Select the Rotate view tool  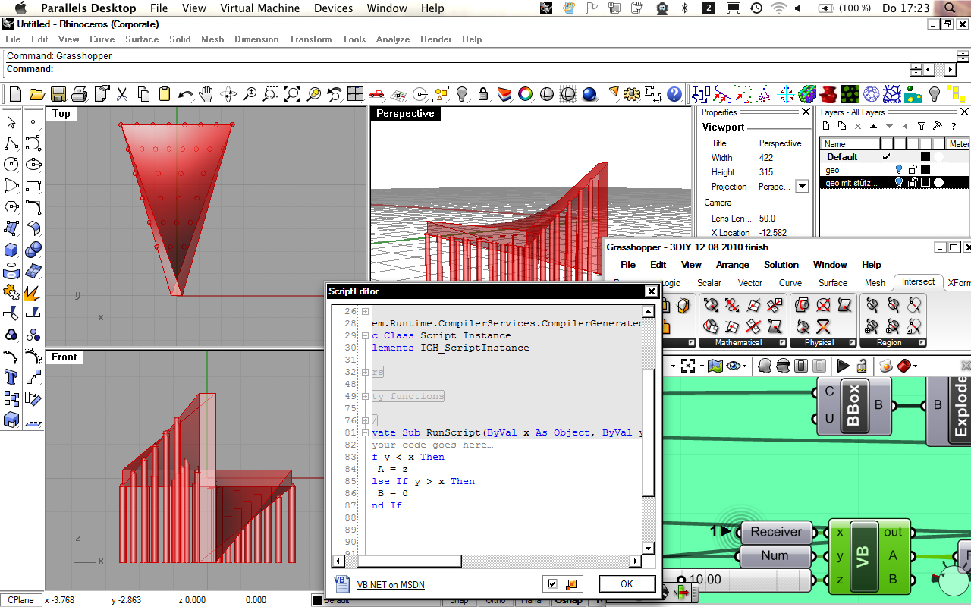228,94
